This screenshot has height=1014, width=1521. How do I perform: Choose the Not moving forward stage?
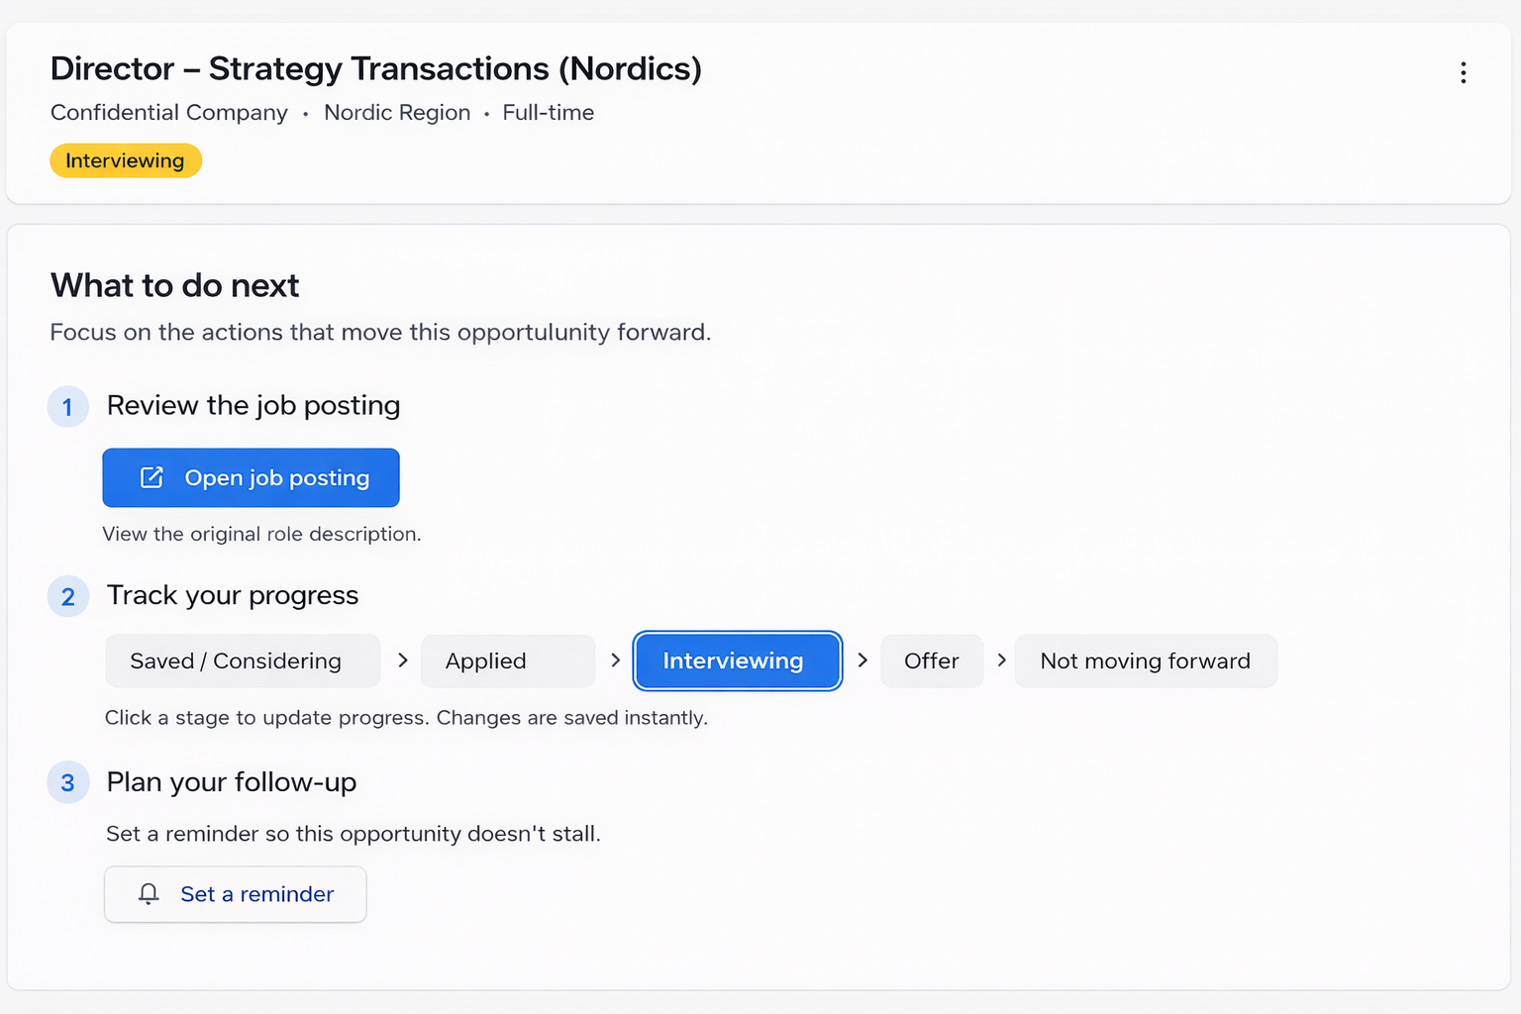tap(1145, 660)
